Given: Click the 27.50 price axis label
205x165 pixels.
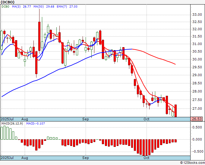Looking at the screenshot, I should pyautogui.click(x=197, y=100).
